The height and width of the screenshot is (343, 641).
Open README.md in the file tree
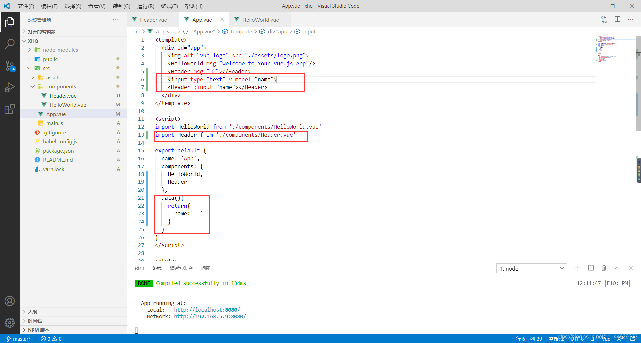click(73, 160)
